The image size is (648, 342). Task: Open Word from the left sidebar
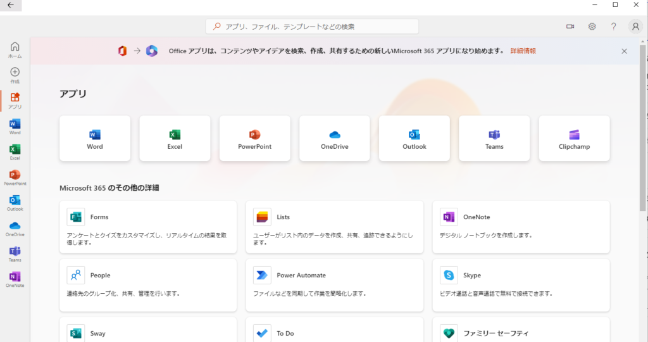(x=15, y=127)
